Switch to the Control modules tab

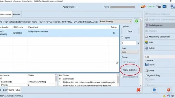tap(6, 14)
